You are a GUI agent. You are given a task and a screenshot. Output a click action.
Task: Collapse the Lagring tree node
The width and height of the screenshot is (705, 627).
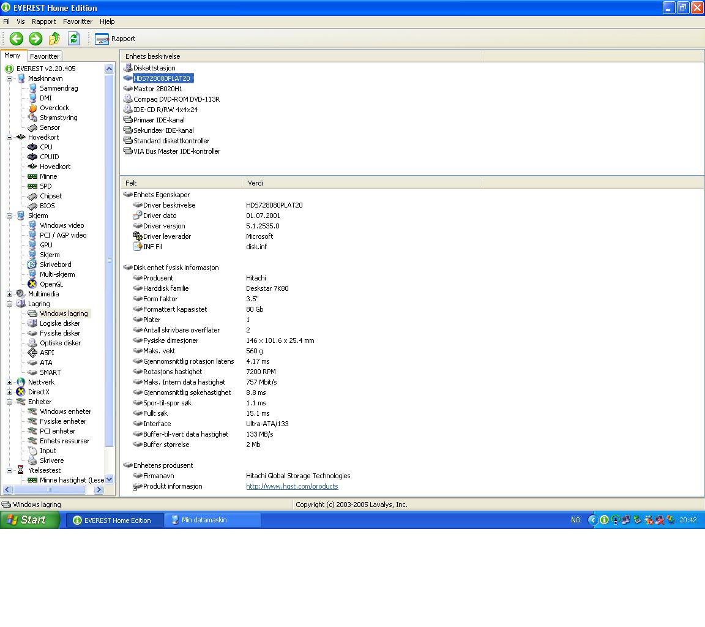tap(9, 304)
